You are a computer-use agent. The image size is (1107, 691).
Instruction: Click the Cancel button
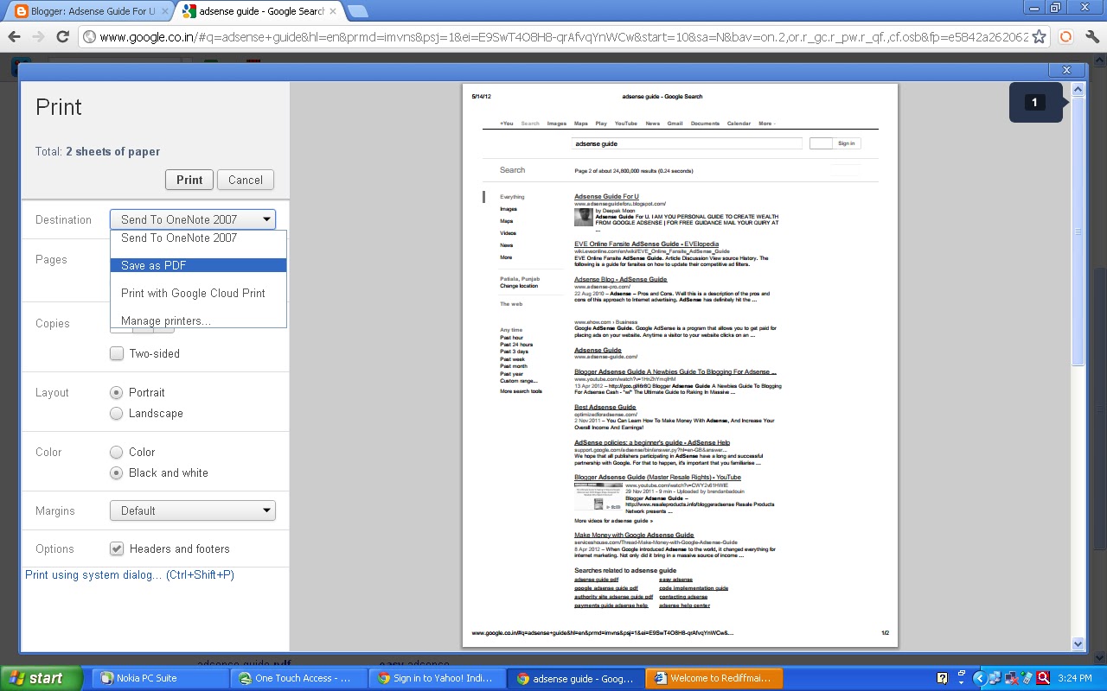click(246, 180)
